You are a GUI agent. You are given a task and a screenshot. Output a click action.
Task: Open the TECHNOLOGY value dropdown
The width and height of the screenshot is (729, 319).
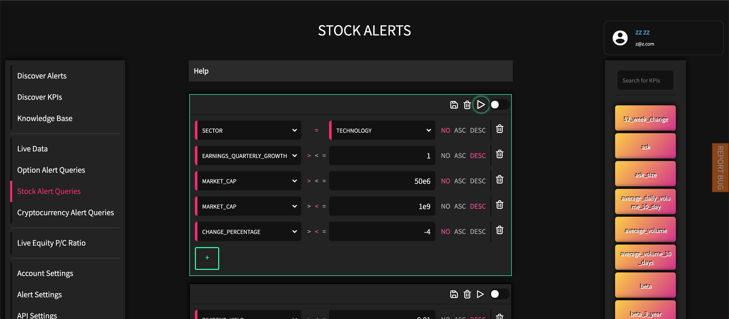coord(382,130)
